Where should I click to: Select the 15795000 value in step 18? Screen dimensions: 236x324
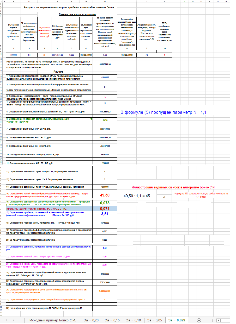click(x=105, y=223)
